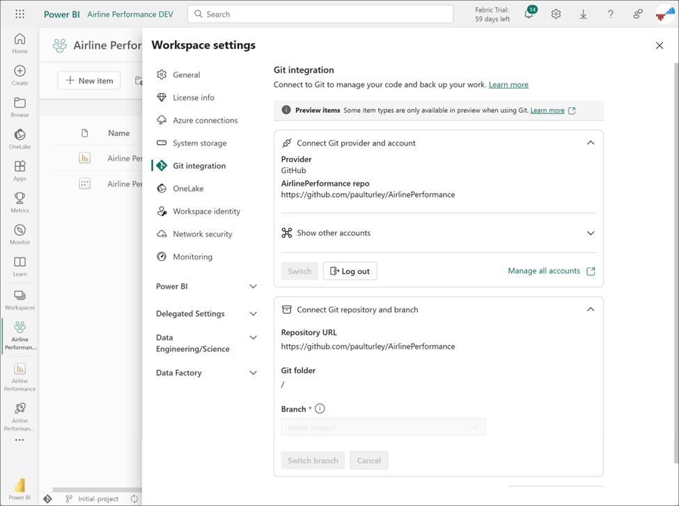This screenshot has width=679, height=506.
Task: Open Learn in the sidebar
Action: 20,266
